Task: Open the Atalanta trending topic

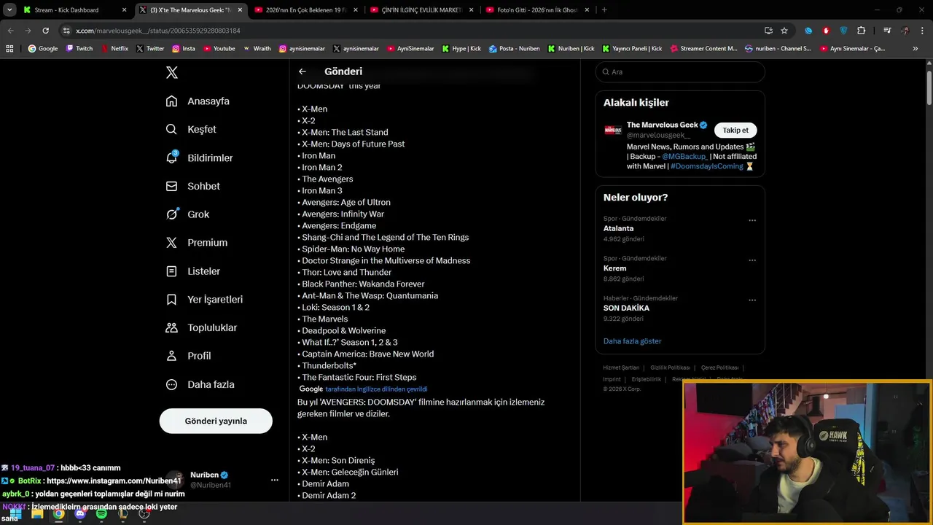Action: [618, 228]
